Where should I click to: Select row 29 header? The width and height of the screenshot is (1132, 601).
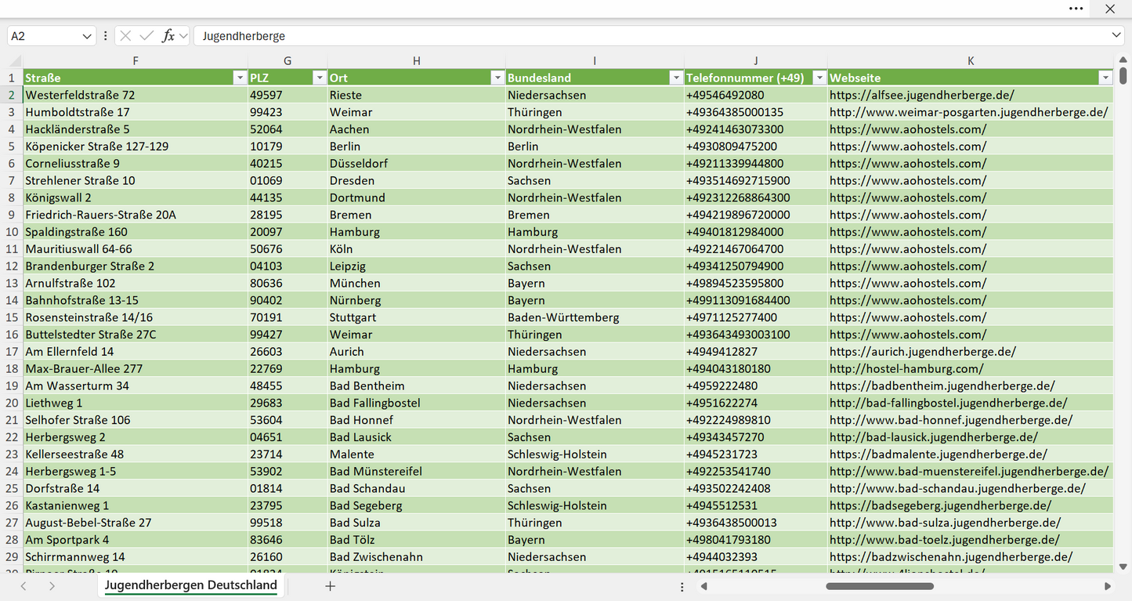pos(12,557)
